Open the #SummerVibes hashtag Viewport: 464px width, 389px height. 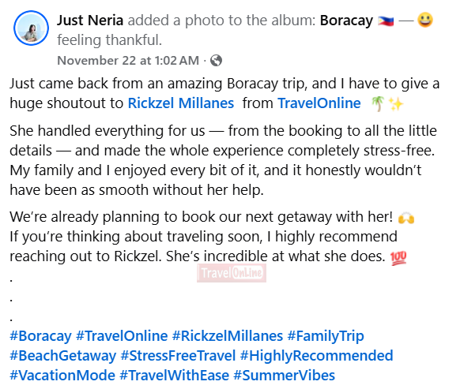pyautogui.click(x=285, y=376)
